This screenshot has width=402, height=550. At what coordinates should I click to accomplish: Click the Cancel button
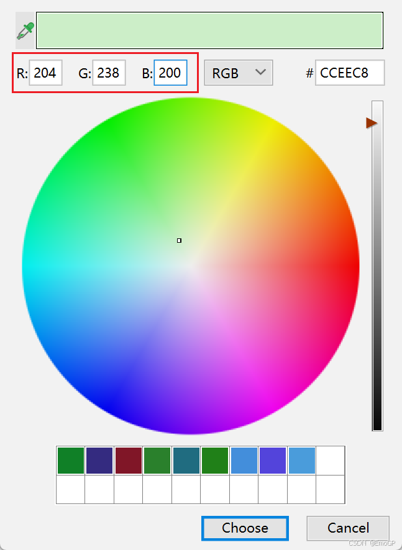pos(348,528)
